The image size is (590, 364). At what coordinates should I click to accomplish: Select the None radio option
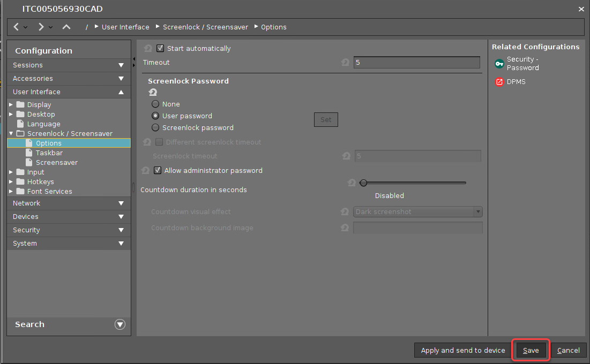(x=155, y=104)
